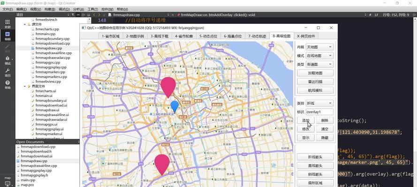
Task: Click the large pink marker at top of map
Action: [x=168, y=87]
